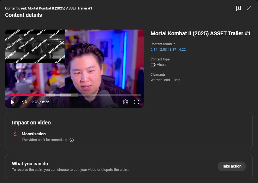Image resolution: width=258 pixels, height=183 pixels.
Task: Enter fullscreen in the video player
Action: point(136,102)
